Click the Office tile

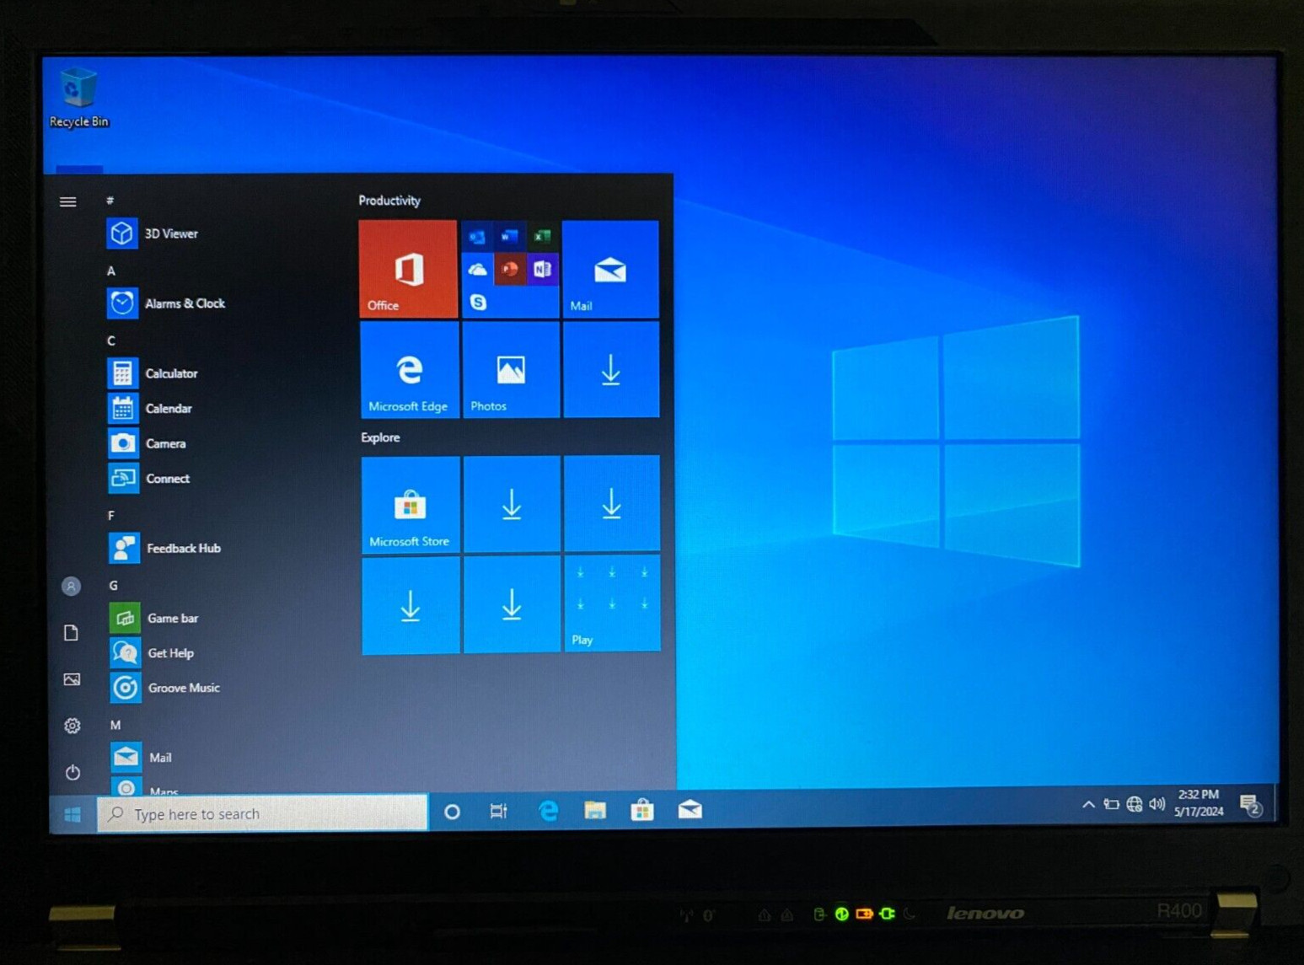pyautogui.click(x=408, y=269)
